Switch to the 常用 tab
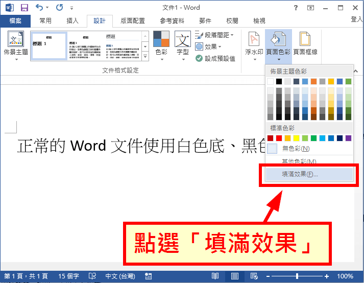Screen dimensions: 364x283 click(45, 21)
